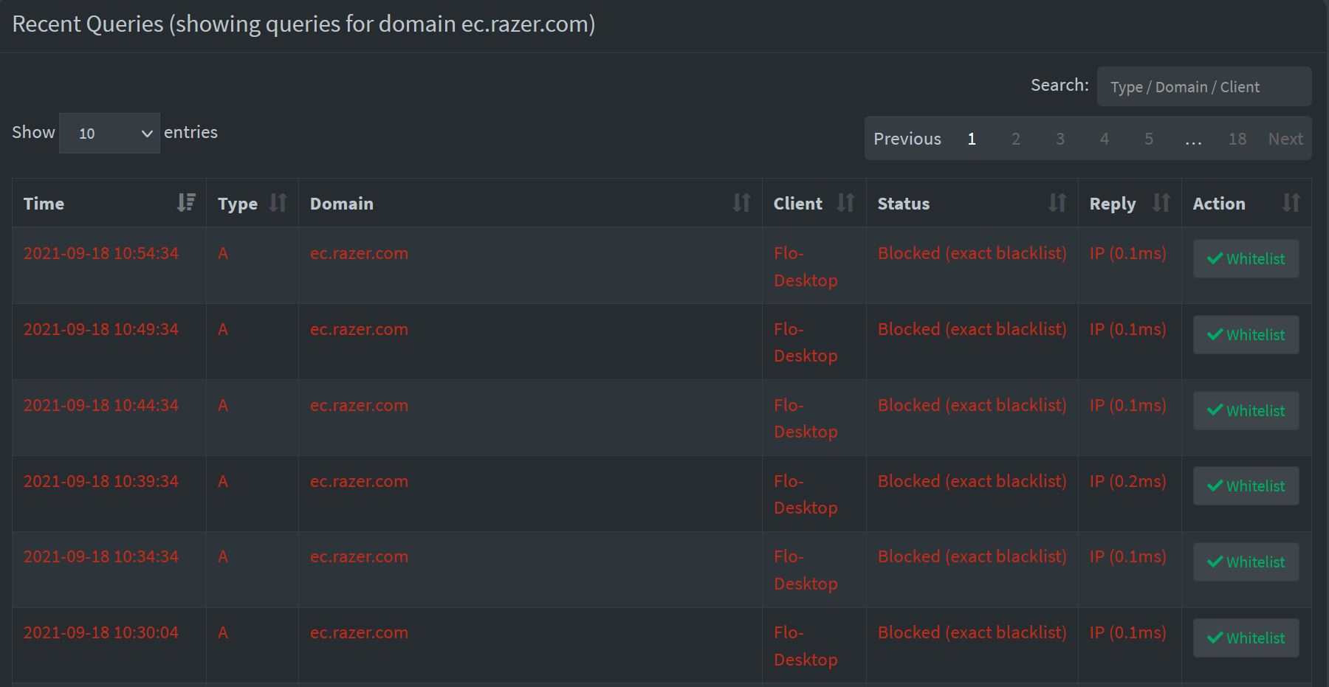The width and height of the screenshot is (1329, 687).
Task: Click the Status column header label
Action: click(904, 204)
